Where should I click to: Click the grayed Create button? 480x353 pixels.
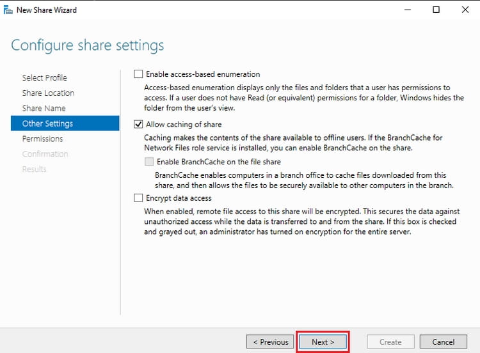390,341
